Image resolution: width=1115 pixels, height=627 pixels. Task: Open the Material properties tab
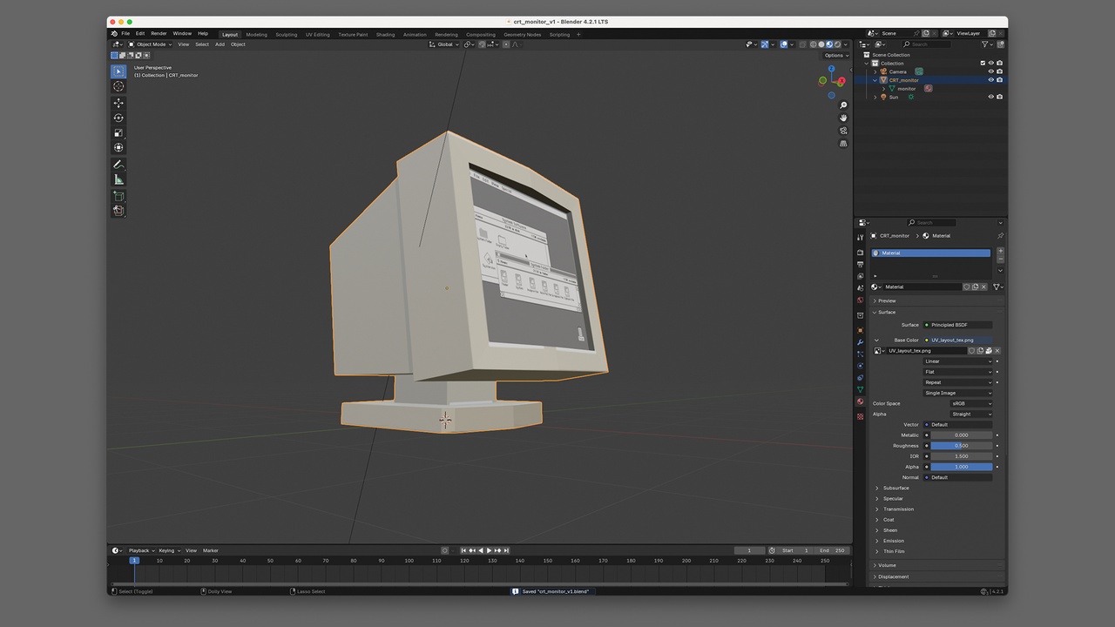(860, 401)
